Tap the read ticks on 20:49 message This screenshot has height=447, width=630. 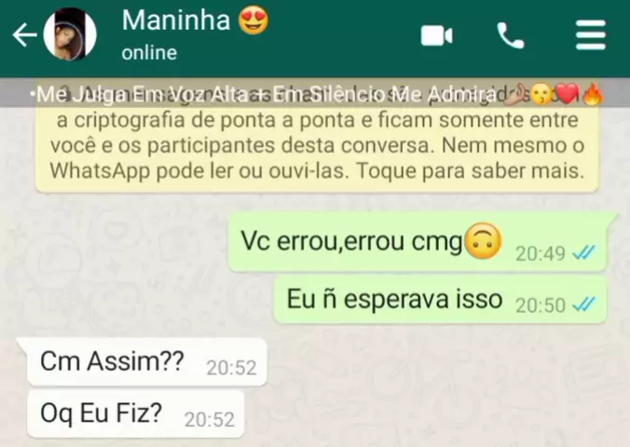click(x=584, y=253)
